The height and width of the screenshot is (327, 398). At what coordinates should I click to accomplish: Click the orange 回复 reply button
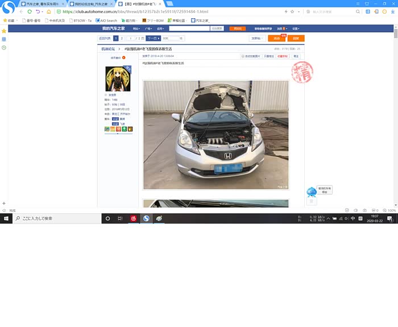296,38
